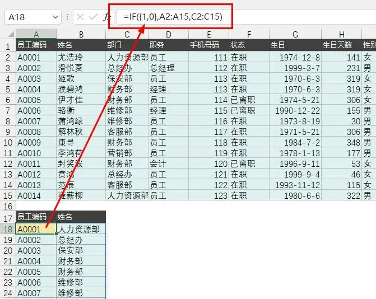376x299 pixels.
Task: Select column B header
Action: point(81,34)
